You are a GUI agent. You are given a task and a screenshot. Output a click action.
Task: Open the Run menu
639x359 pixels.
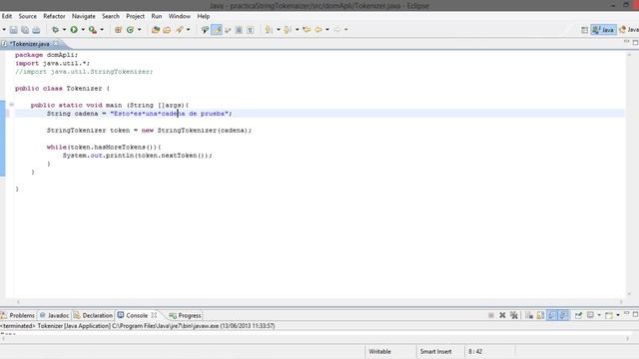(157, 16)
